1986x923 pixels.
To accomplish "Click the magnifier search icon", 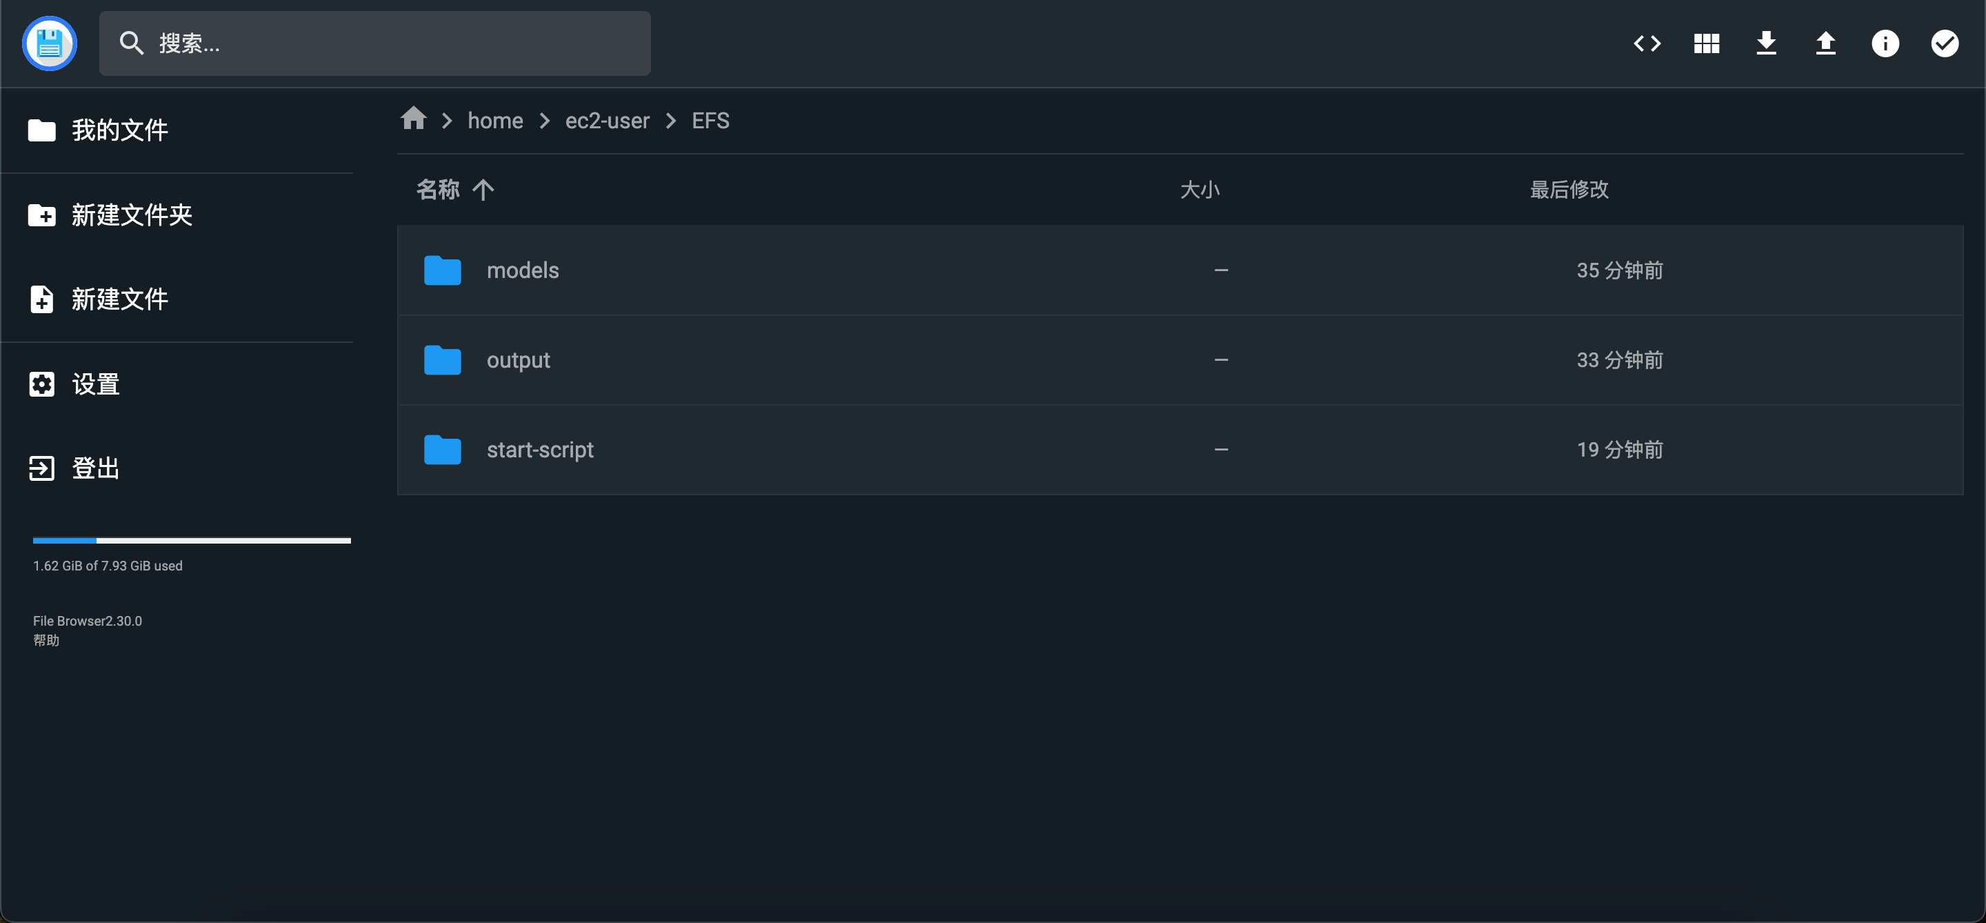I will [x=132, y=43].
